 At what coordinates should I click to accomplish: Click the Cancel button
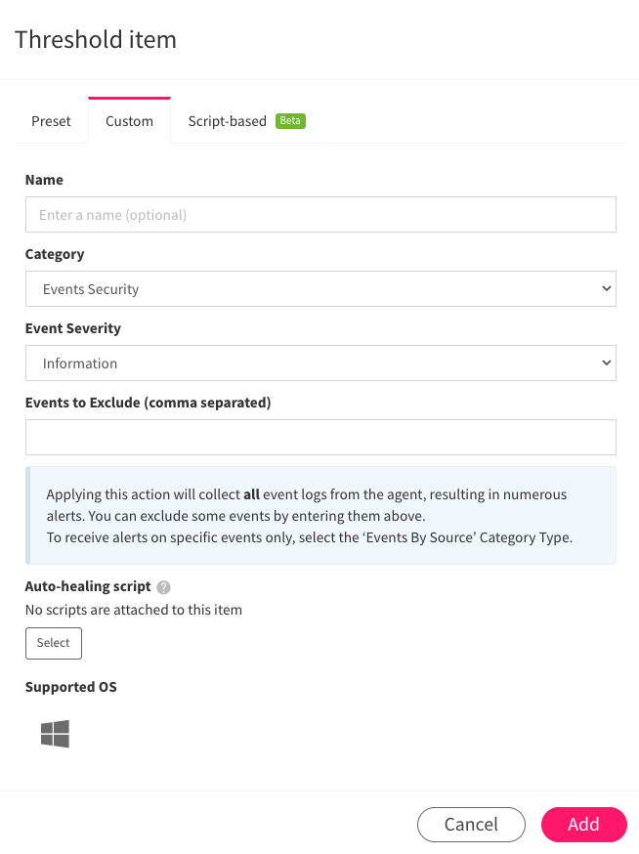[471, 825]
